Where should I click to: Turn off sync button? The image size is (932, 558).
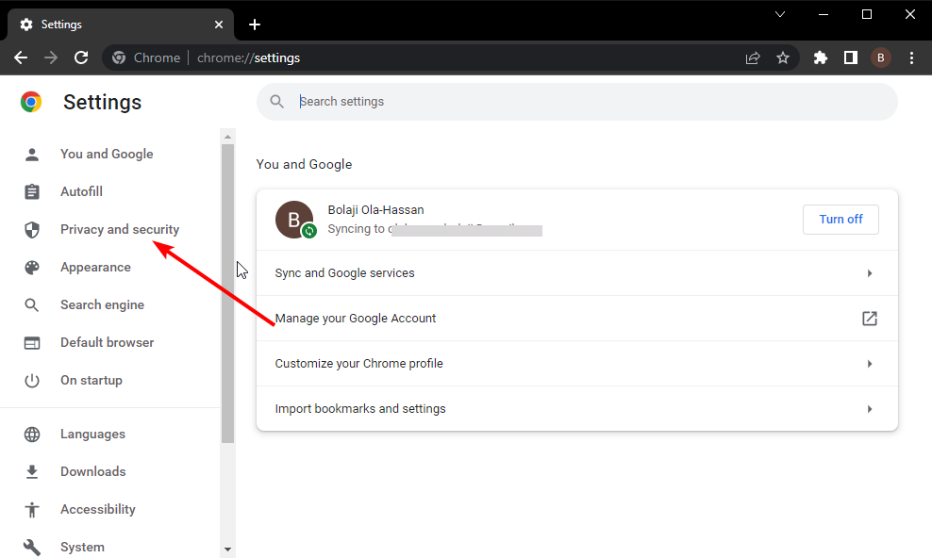[x=840, y=219]
